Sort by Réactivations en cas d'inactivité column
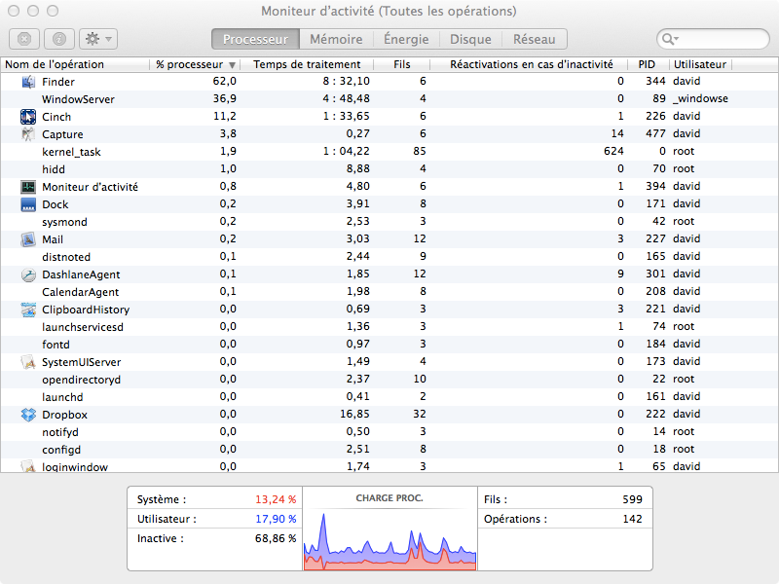This screenshot has width=779, height=584. (531, 64)
